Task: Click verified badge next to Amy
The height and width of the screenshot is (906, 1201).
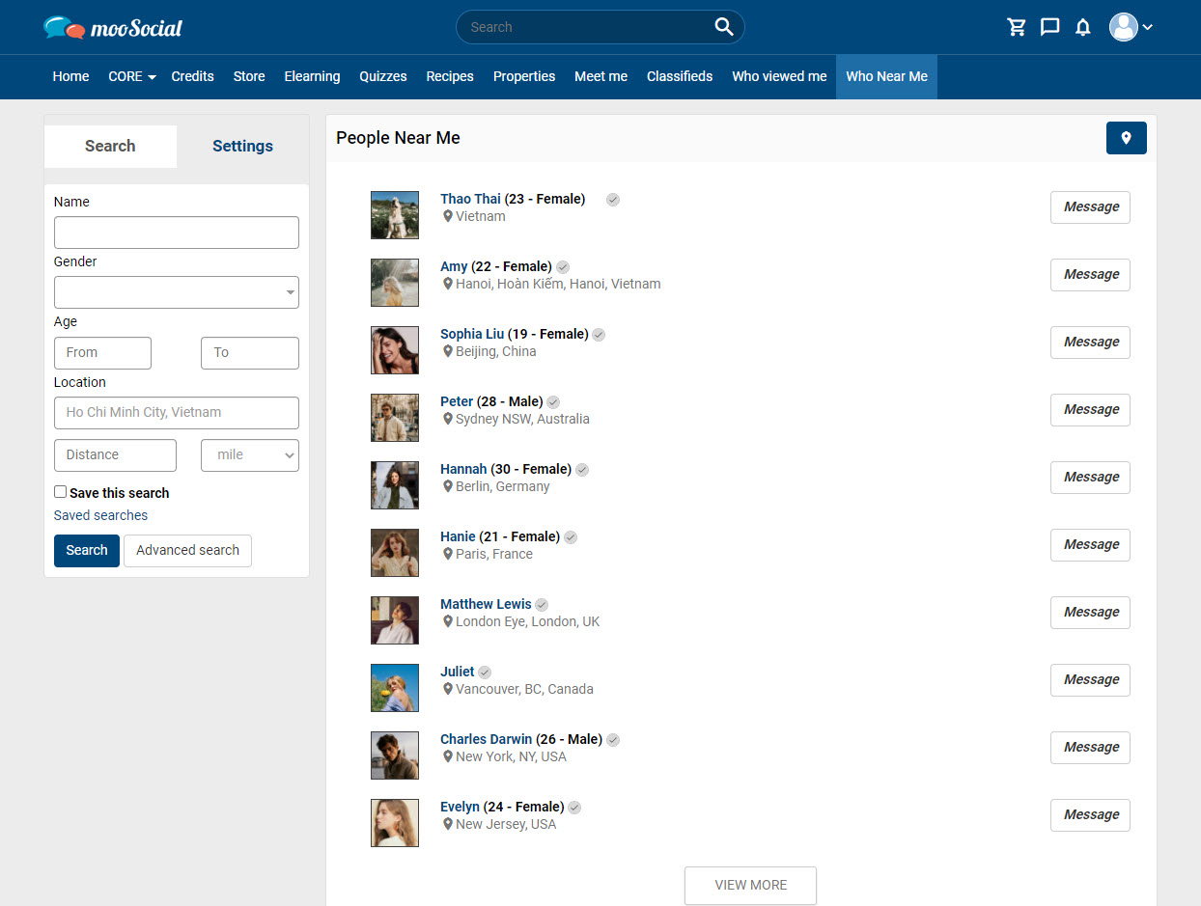Action: 563,267
